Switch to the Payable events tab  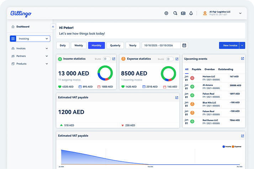click(196, 69)
